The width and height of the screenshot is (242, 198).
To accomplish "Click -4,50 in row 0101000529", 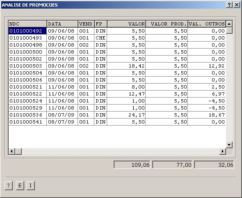I will 207,108.
